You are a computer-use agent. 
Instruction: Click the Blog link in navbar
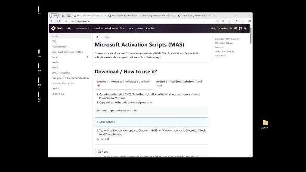point(213,28)
